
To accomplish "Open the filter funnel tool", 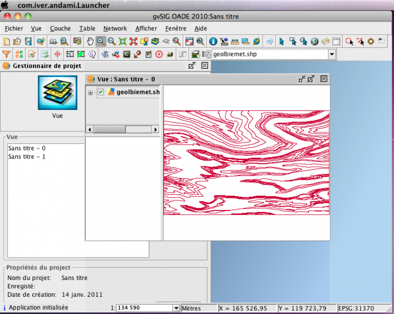I will pos(7,54).
